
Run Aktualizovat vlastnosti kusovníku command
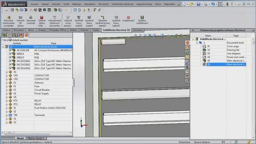54,21
